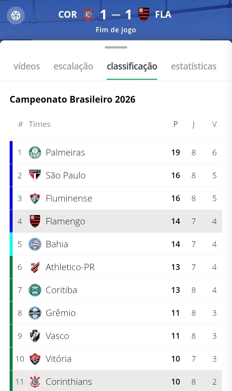Tap the Grêmio team badge
This screenshot has width=232, height=391.
[35, 313]
